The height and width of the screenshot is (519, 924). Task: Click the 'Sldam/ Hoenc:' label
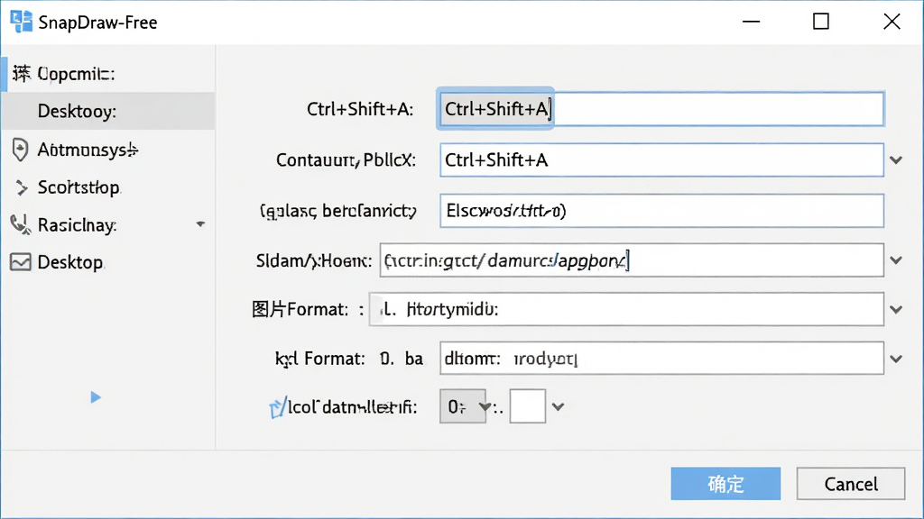pyautogui.click(x=313, y=260)
